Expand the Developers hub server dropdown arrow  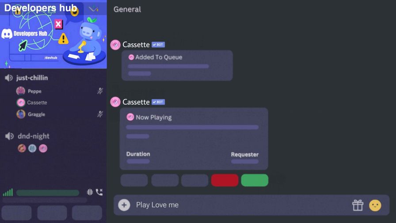(93, 9)
